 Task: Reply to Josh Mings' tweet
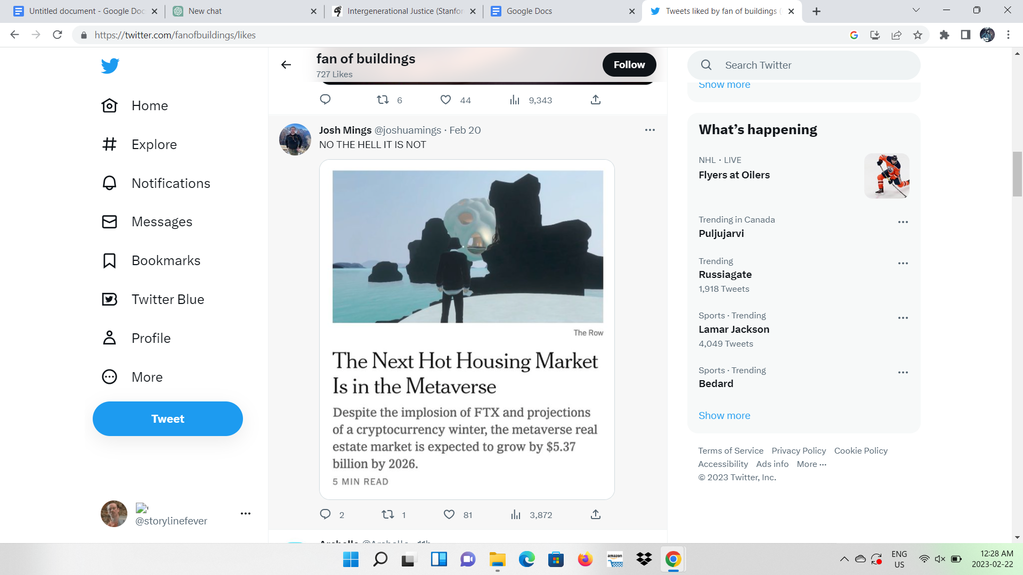[x=325, y=514]
